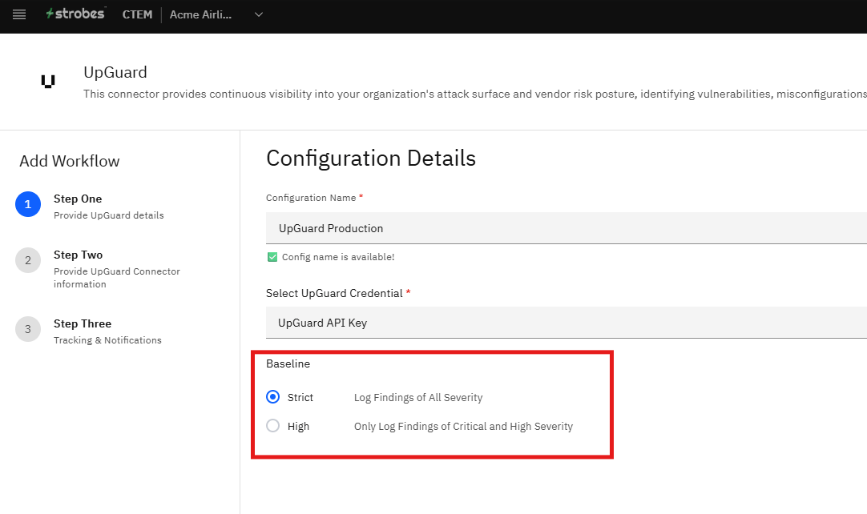Click the 'Config name is available!' message
This screenshot has width=867, height=514.
pos(338,257)
